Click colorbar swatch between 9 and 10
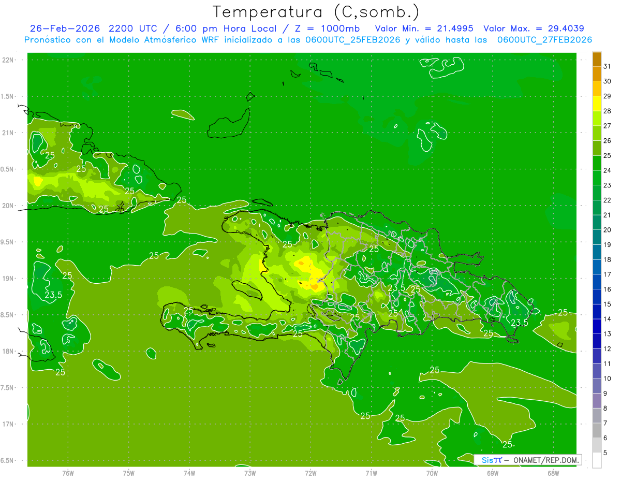Screen dimensions: 621x480 pyautogui.click(x=597, y=386)
